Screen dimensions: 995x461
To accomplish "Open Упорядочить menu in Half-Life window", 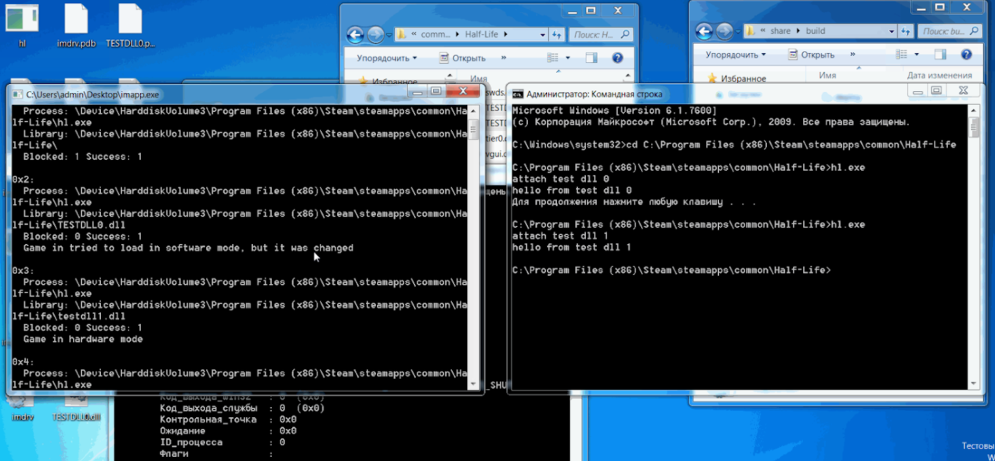I will [x=386, y=58].
